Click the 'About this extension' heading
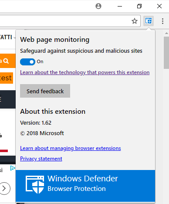The image size is (169, 204). [53, 112]
